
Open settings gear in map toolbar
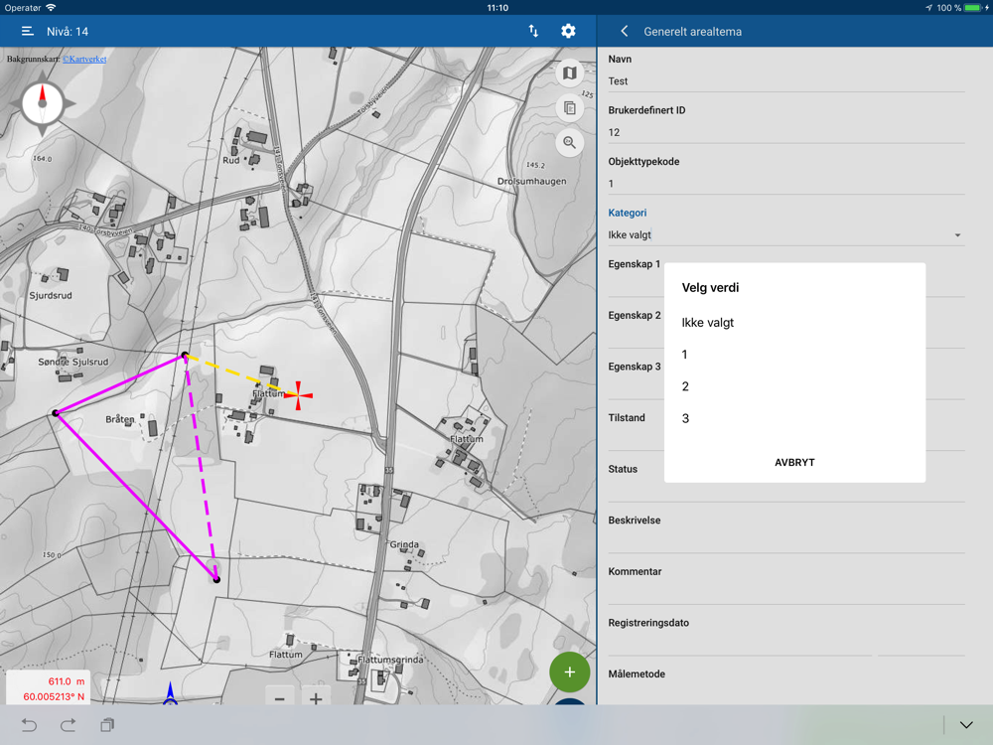coord(568,32)
